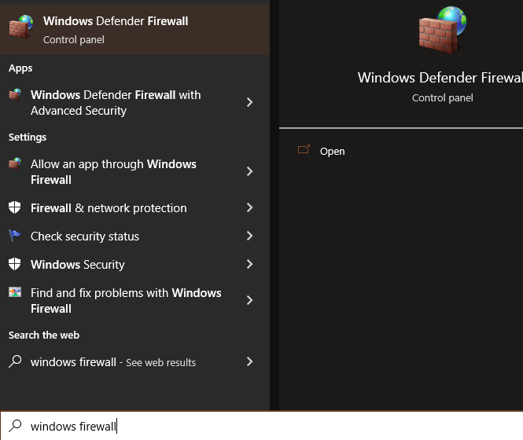Click the firewall brick icon in best match
Viewport: 523px width, 440px height.
(20, 27)
